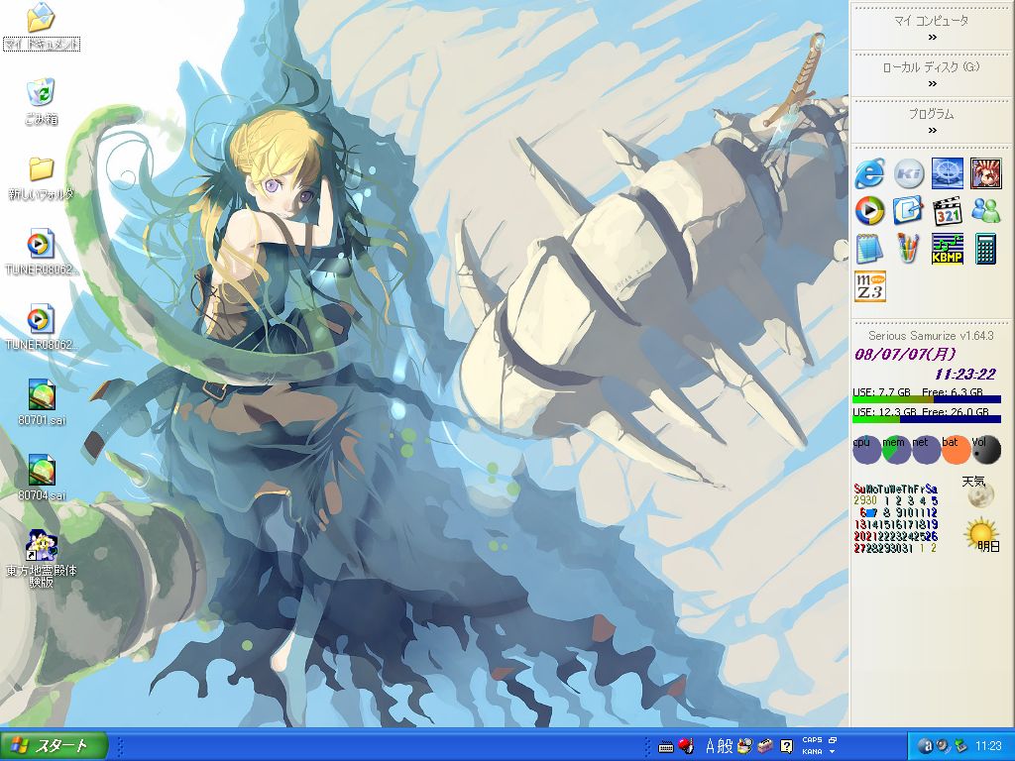1015x761 pixels.
Task: Launch Media Player Classic 321 icon
Action: 947,211
